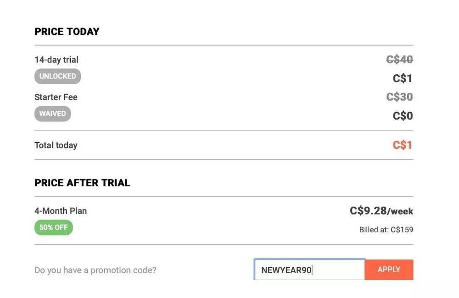Click inside the promotion code field
This screenshot has height=298, width=459.
[308, 270]
